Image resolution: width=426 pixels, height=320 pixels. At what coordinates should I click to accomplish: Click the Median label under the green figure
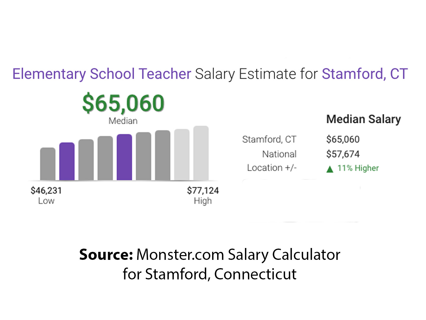pyautogui.click(x=123, y=121)
